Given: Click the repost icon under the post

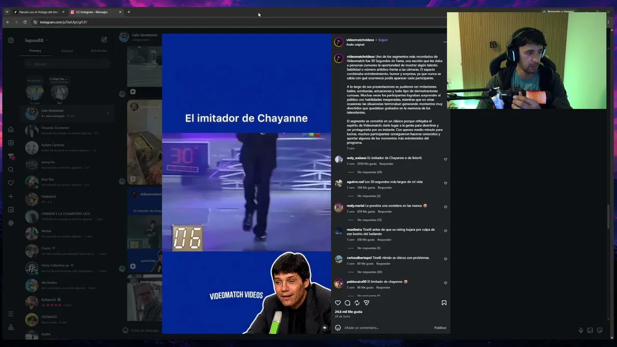Looking at the screenshot, I should 357,303.
